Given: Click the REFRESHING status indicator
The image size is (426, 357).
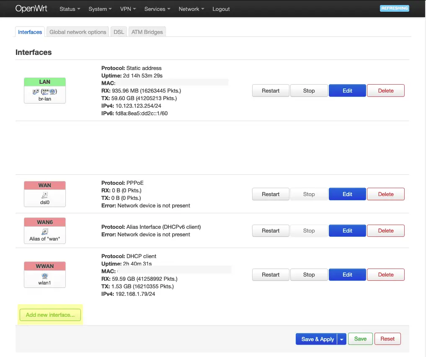Looking at the screenshot, I should 394,8.
